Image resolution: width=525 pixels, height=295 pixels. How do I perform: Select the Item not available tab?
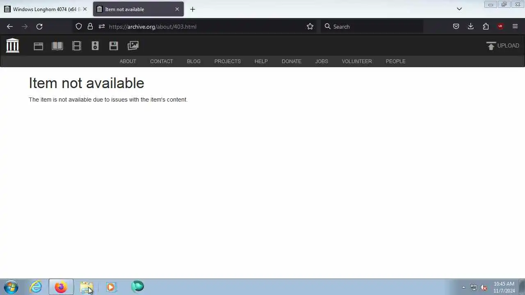tap(138, 9)
